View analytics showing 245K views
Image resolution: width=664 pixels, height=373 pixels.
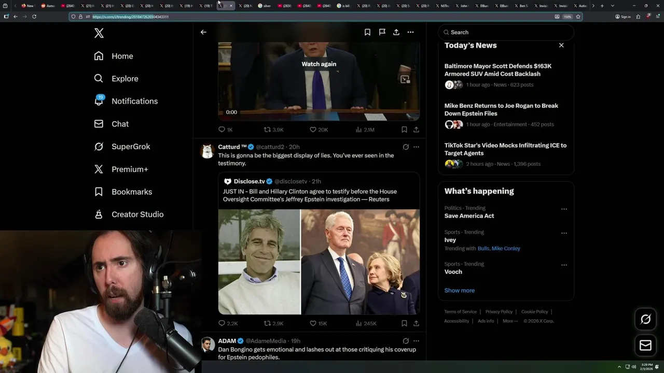click(x=366, y=323)
